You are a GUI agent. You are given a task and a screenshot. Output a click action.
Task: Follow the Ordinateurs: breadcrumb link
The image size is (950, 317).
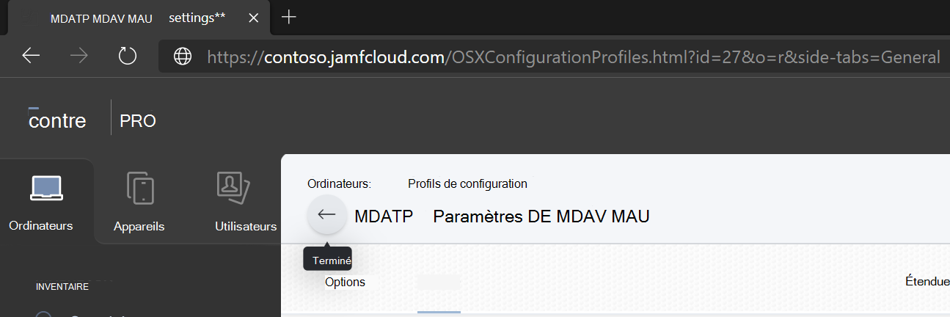coord(340,183)
